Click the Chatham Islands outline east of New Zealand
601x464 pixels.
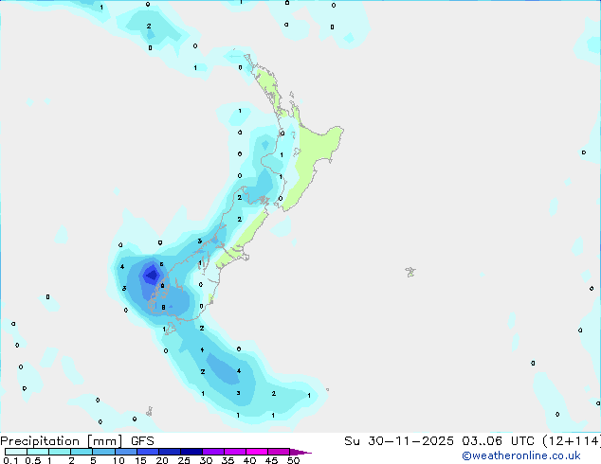[410, 272]
